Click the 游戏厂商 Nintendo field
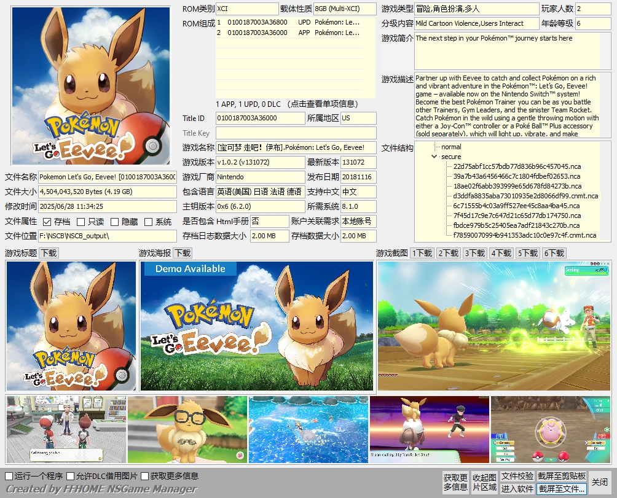This screenshot has height=498, width=617. pyautogui.click(x=261, y=177)
